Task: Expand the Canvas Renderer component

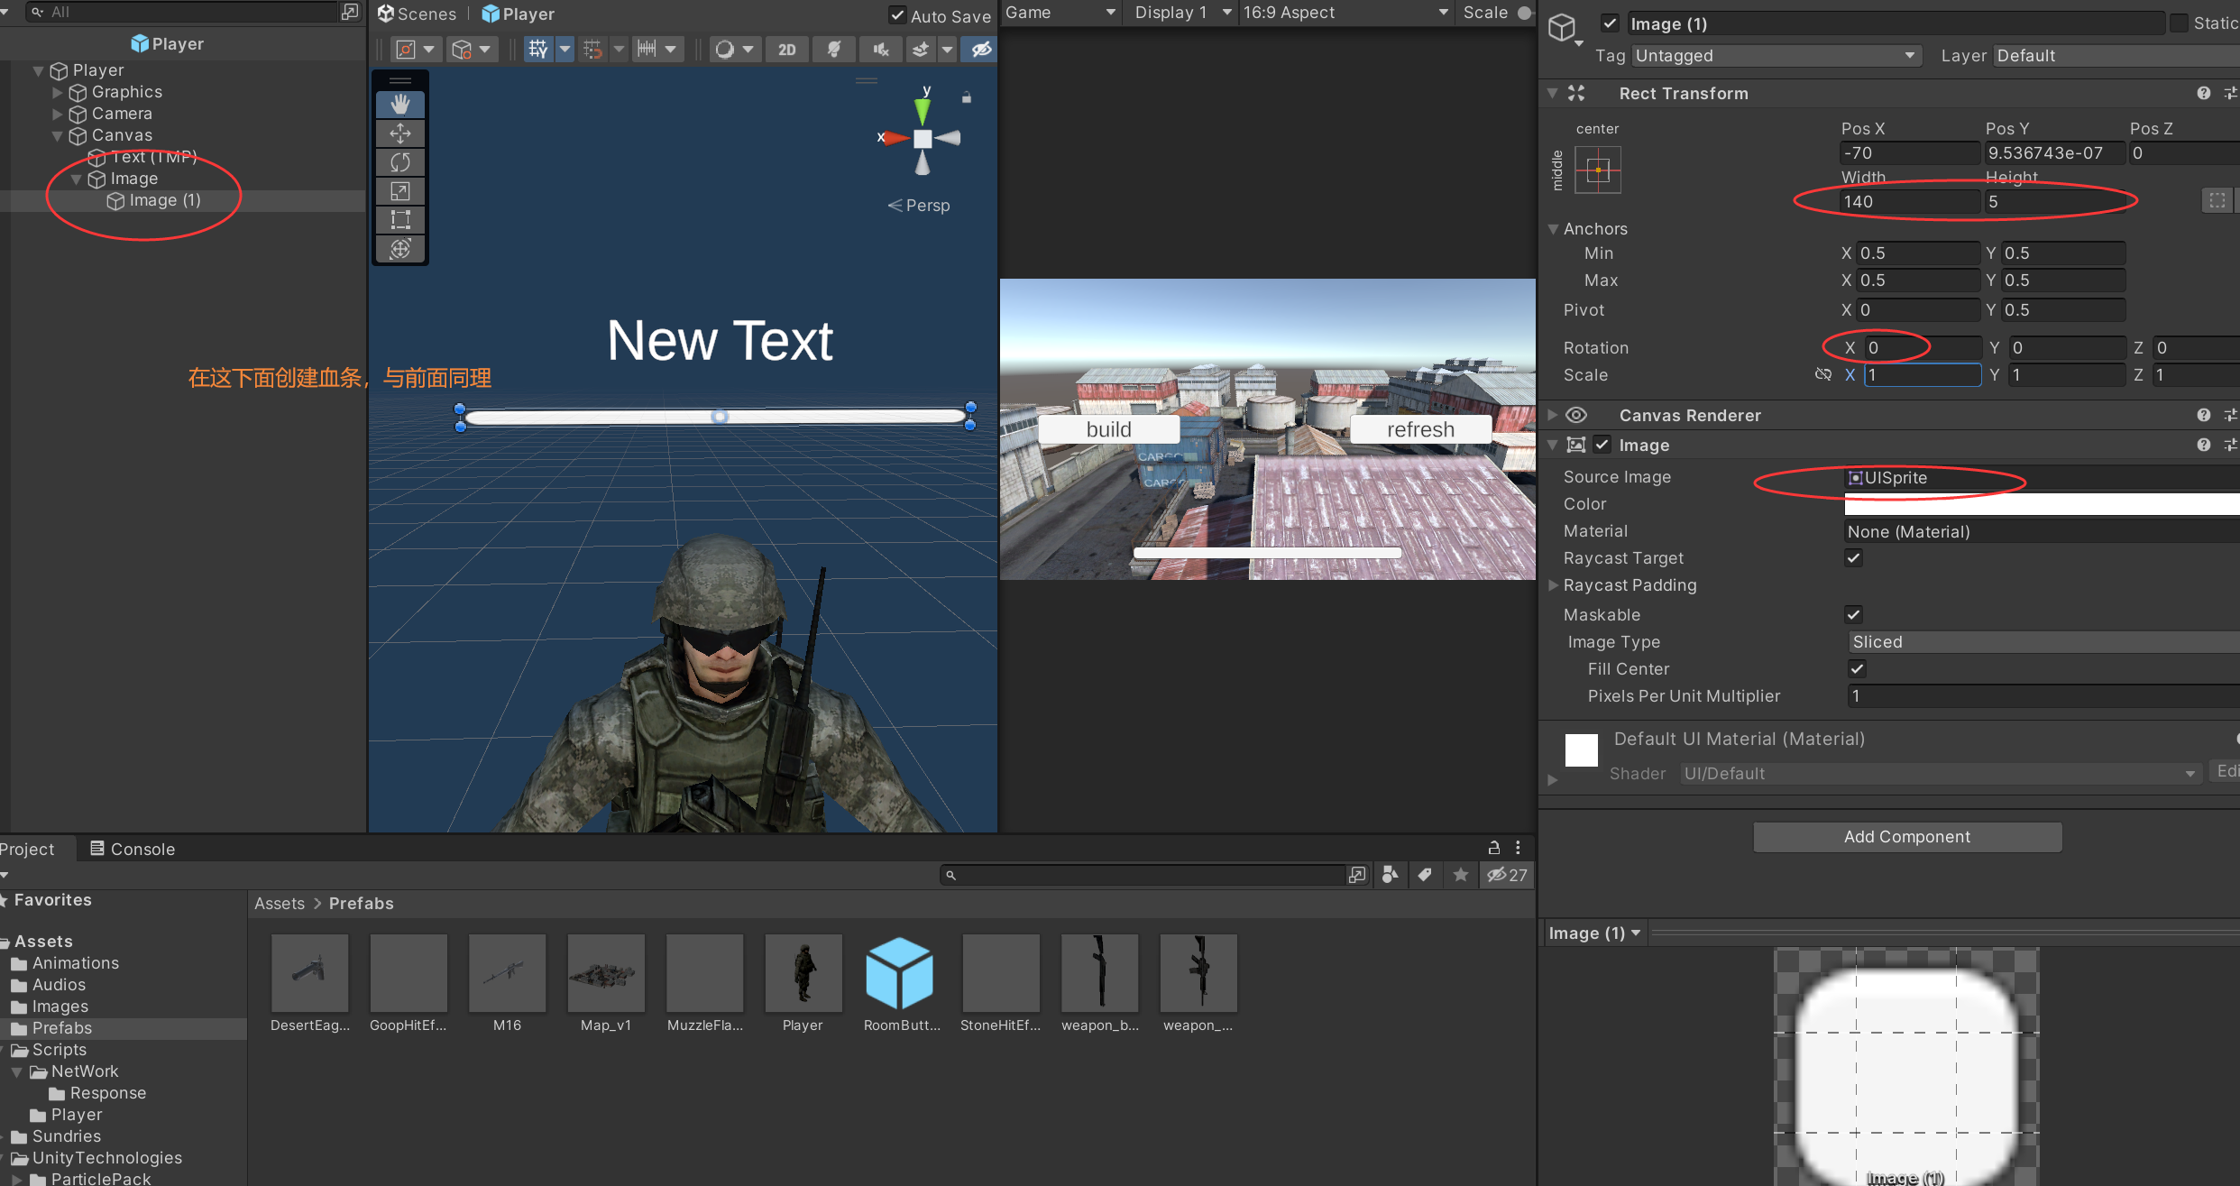Action: 1554,415
